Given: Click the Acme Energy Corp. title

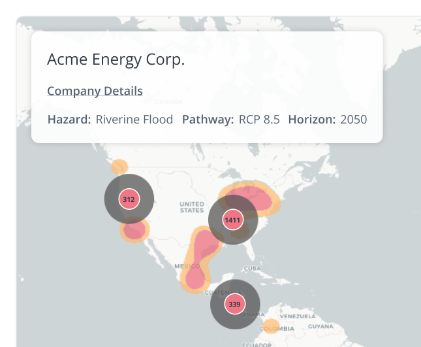Looking at the screenshot, I should pos(116,59).
